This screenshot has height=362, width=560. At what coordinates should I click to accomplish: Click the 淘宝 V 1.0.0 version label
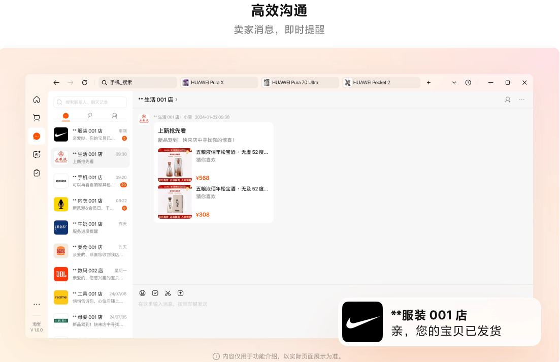point(37,327)
